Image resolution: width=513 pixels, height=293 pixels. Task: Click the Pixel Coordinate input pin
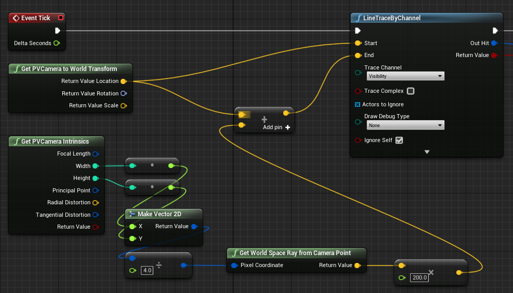click(x=234, y=266)
